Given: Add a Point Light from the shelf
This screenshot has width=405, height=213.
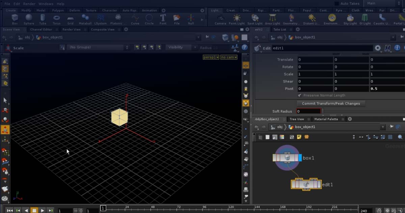Looking at the screenshot, I should coord(237,19).
